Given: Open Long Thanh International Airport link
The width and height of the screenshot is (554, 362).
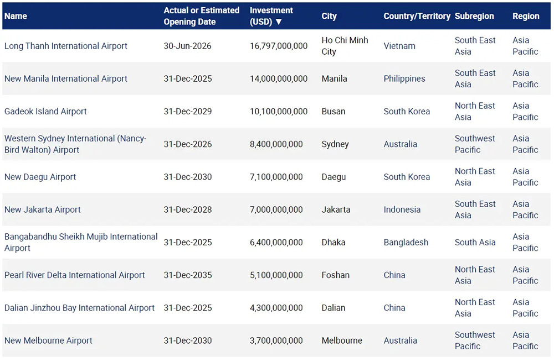Looking at the screenshot, I should tap(66, 46).
